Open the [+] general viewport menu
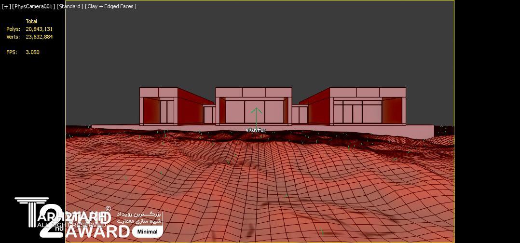 (6, 6)
